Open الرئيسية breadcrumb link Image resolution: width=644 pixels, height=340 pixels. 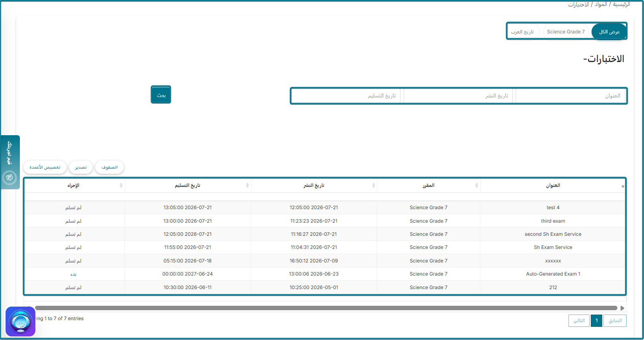(621, 4)
